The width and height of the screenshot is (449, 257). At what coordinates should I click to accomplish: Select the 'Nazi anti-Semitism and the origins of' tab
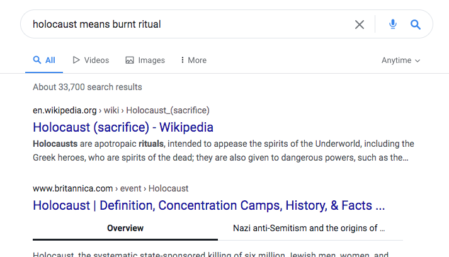coord(309,229)
